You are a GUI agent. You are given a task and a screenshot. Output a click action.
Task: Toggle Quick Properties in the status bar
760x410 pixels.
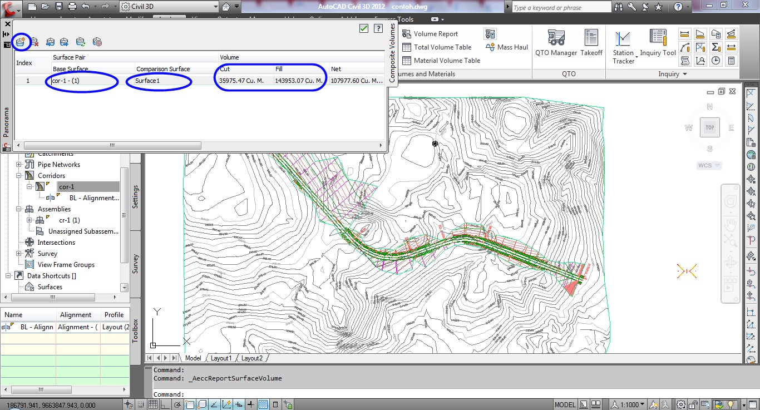[x=276, y=404]
